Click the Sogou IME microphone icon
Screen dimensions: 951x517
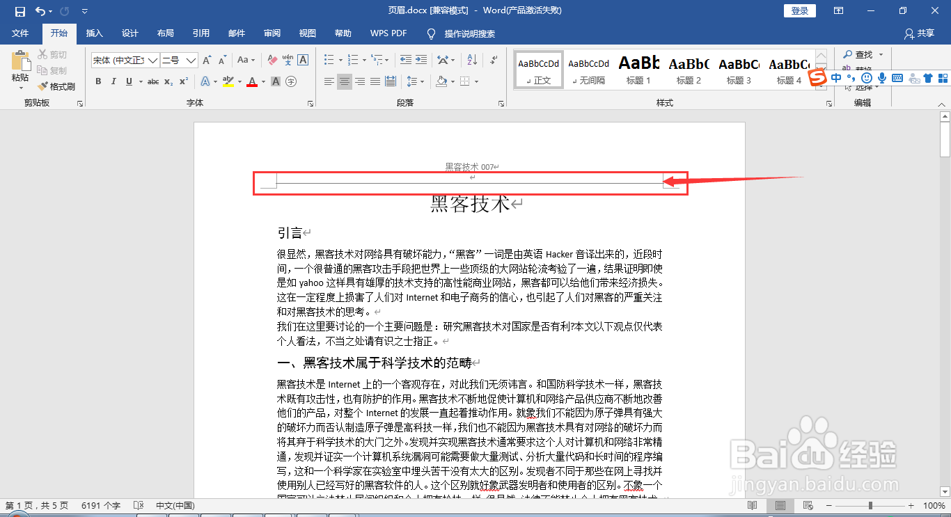(882, 78)
